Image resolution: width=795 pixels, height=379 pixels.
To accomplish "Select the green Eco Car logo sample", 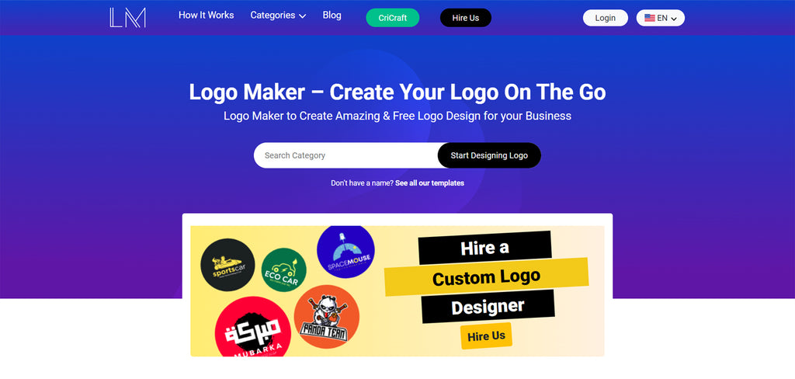I will (x=284, y=270).
